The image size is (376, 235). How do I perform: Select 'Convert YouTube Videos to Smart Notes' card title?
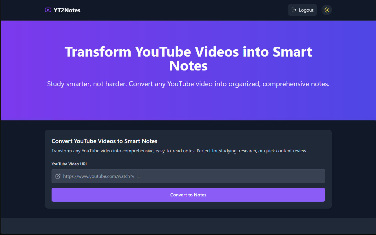point(104,141)
